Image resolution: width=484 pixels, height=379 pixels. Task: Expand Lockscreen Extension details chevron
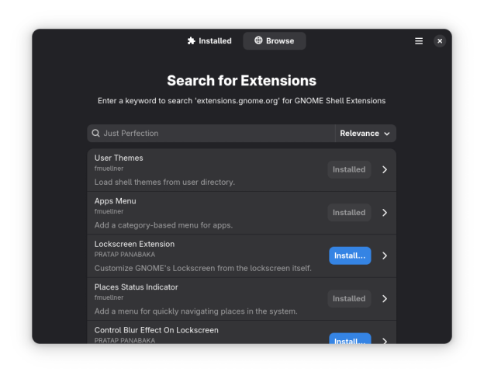385,256
